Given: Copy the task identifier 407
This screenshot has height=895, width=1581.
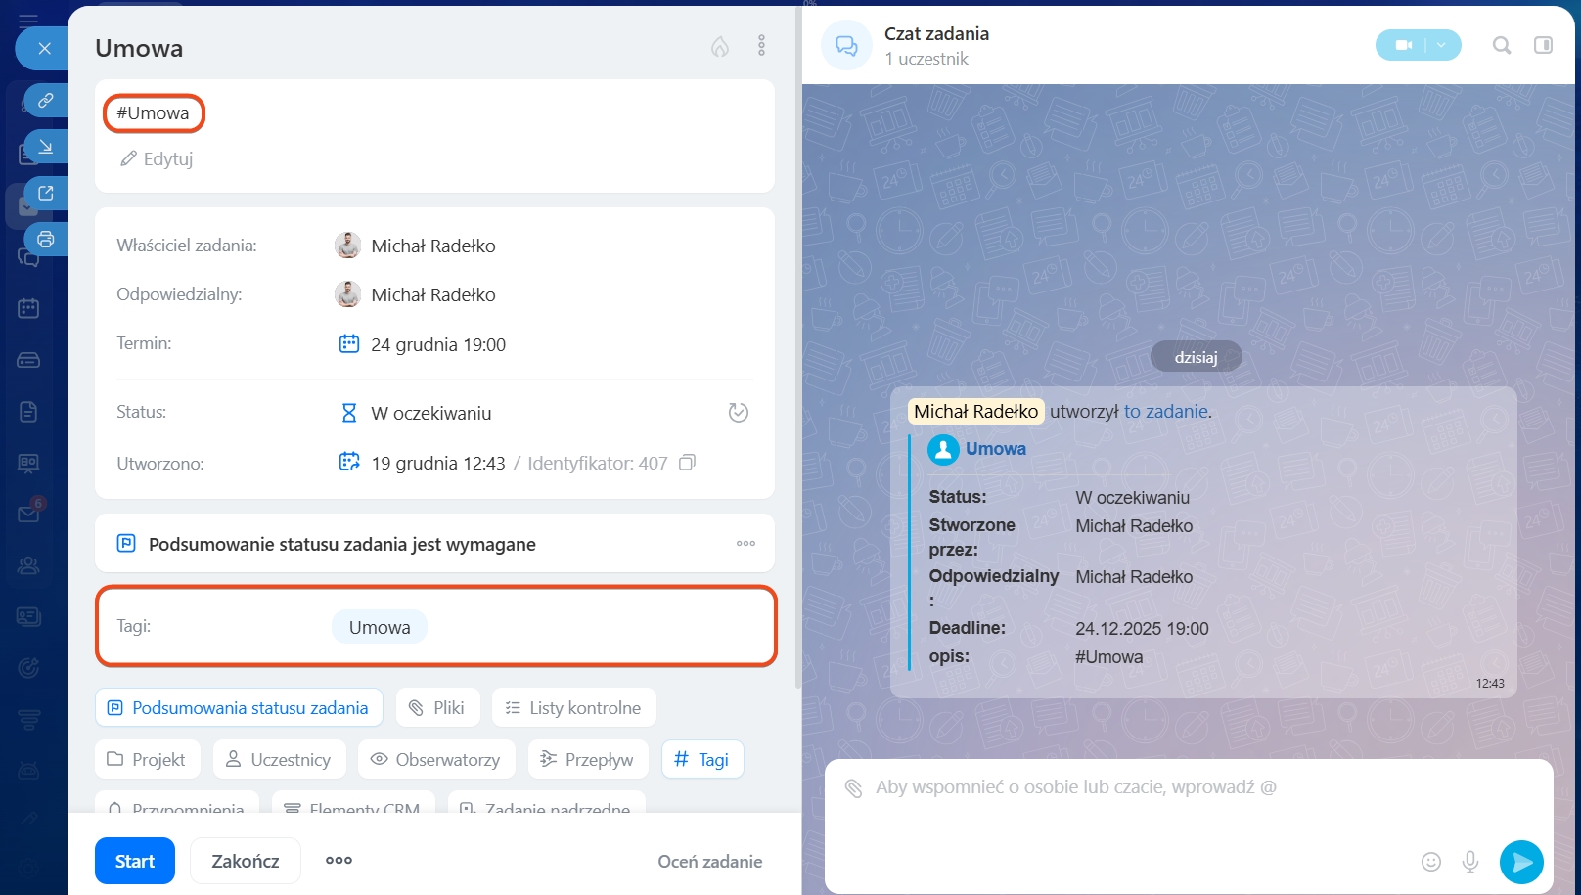Looking at the screenshot, I should [688, 463].
